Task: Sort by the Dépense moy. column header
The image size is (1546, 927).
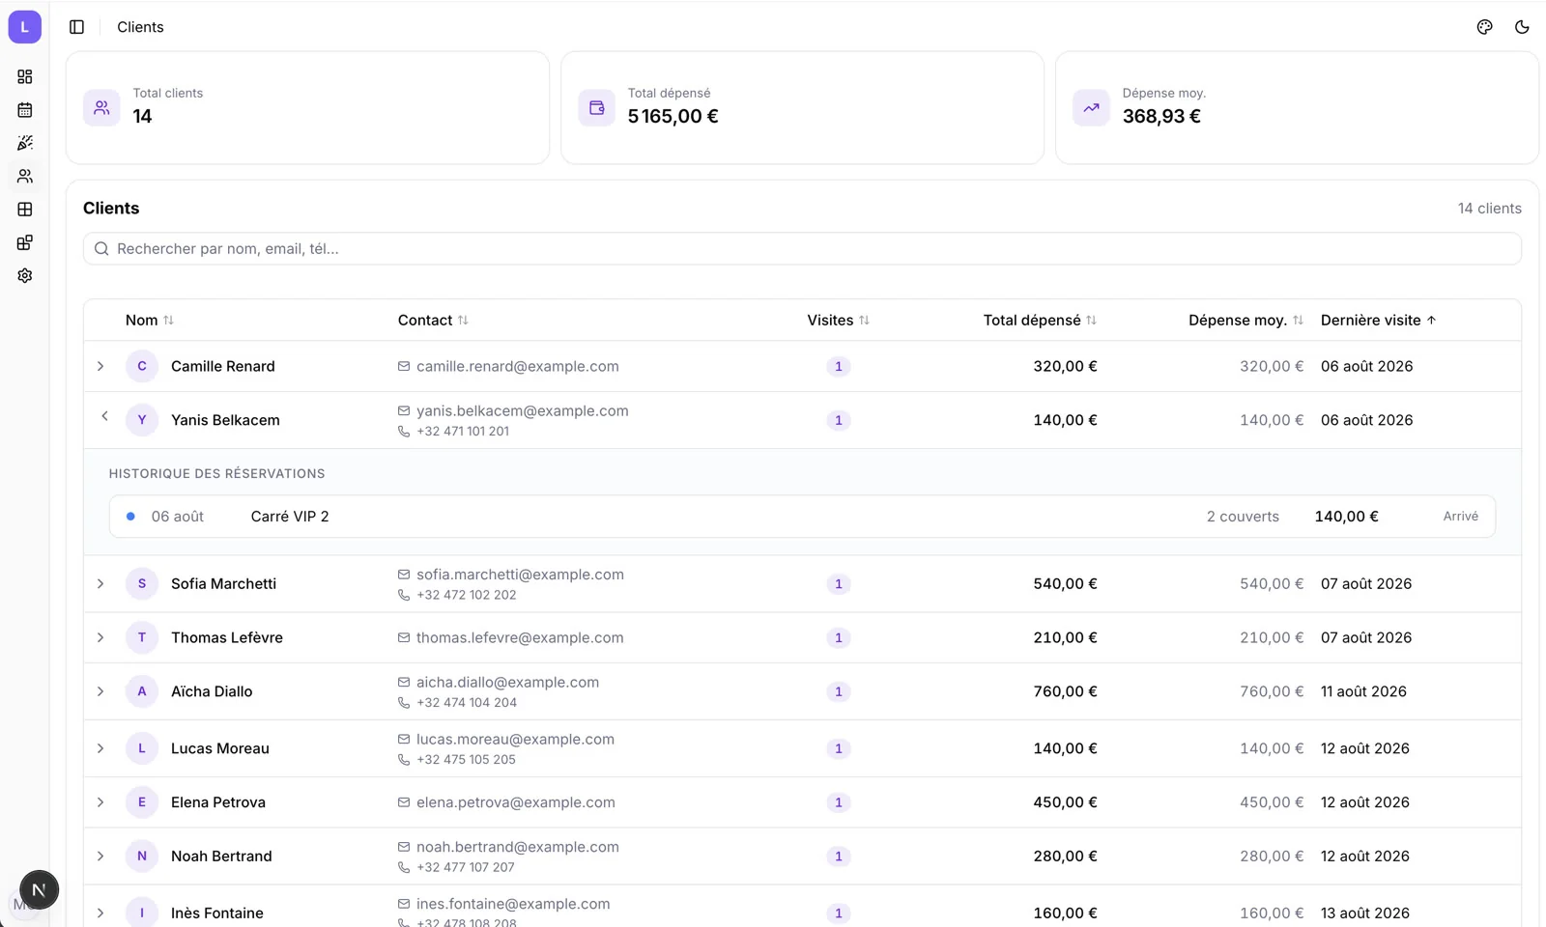Action: point(1245,320)
